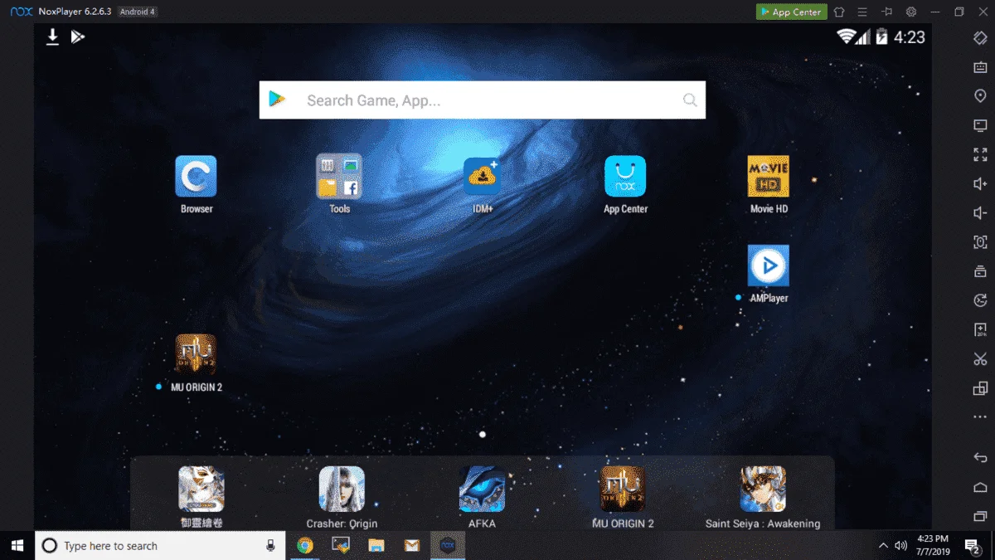This screenshot has width=995, height=560.
Task: Open the AMPlayer app
Action: (768, 265)
